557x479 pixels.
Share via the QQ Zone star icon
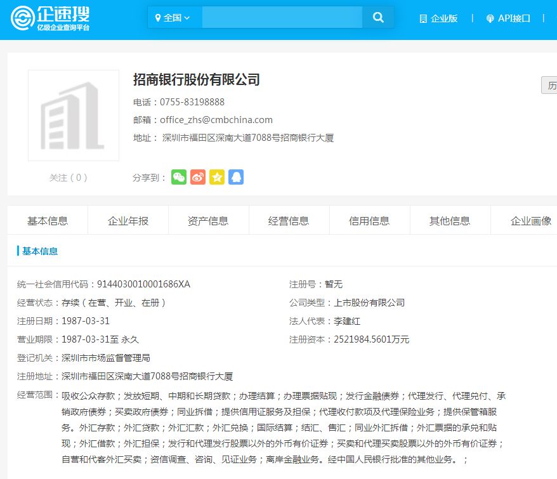[x=217, y=177]
